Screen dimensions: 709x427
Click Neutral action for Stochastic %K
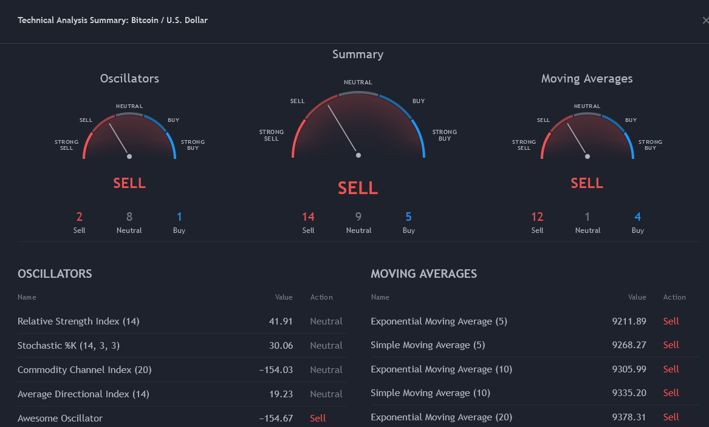click(x=326, y=346)
